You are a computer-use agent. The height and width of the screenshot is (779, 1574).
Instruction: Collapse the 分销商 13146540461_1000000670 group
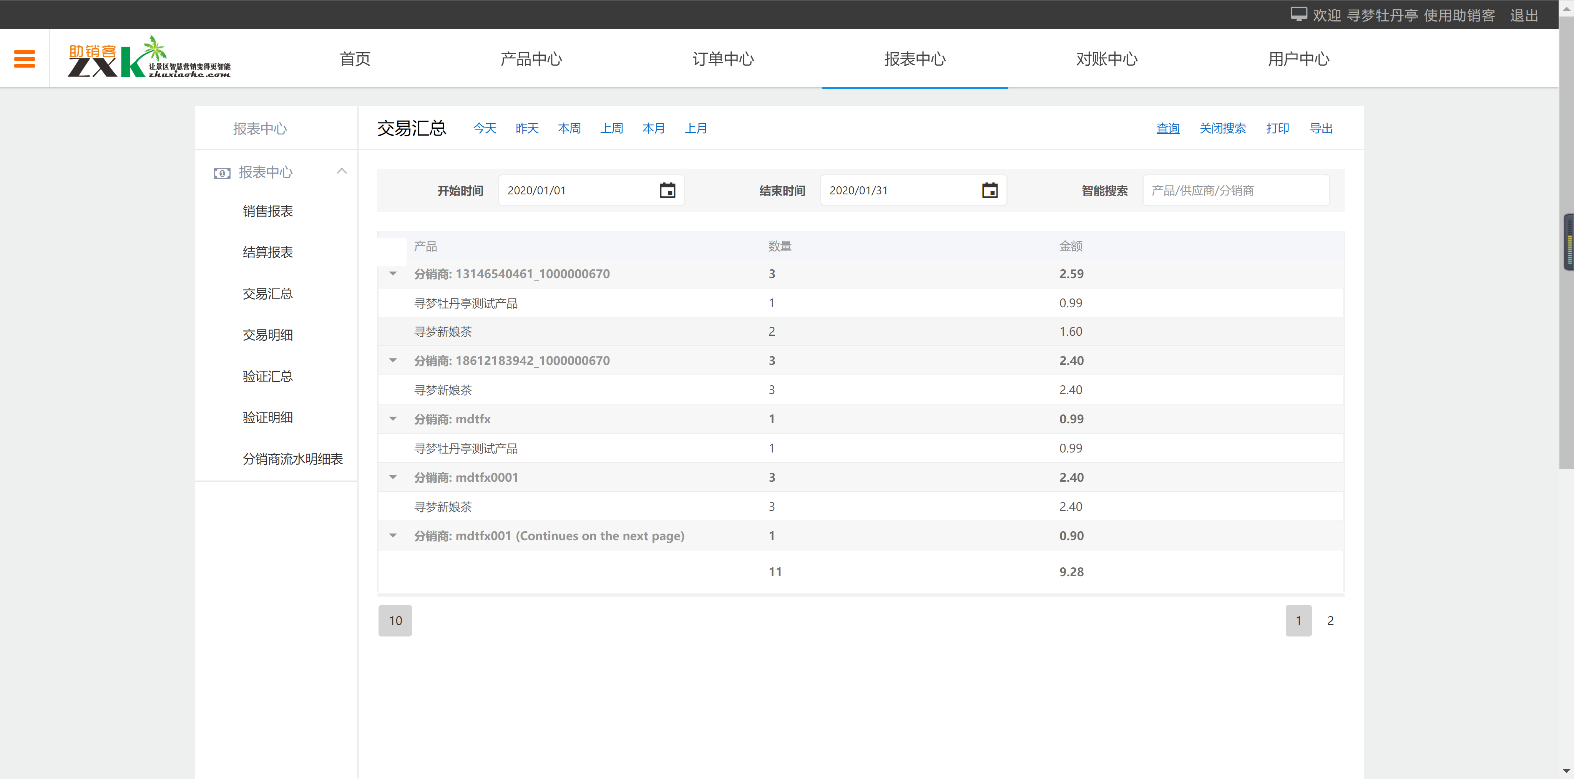click(x=393, y=274)
